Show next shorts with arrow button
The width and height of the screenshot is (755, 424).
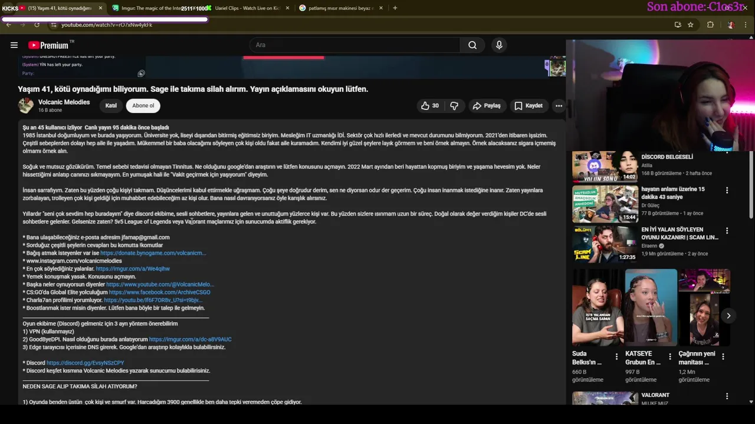pyautogui.click(x=728, y=316)
